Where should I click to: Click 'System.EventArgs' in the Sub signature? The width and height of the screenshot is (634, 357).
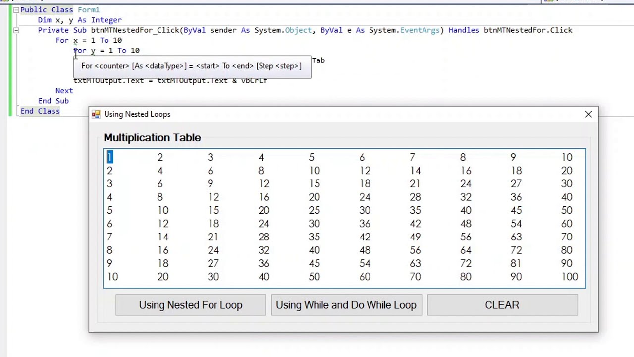coord(404,30)
